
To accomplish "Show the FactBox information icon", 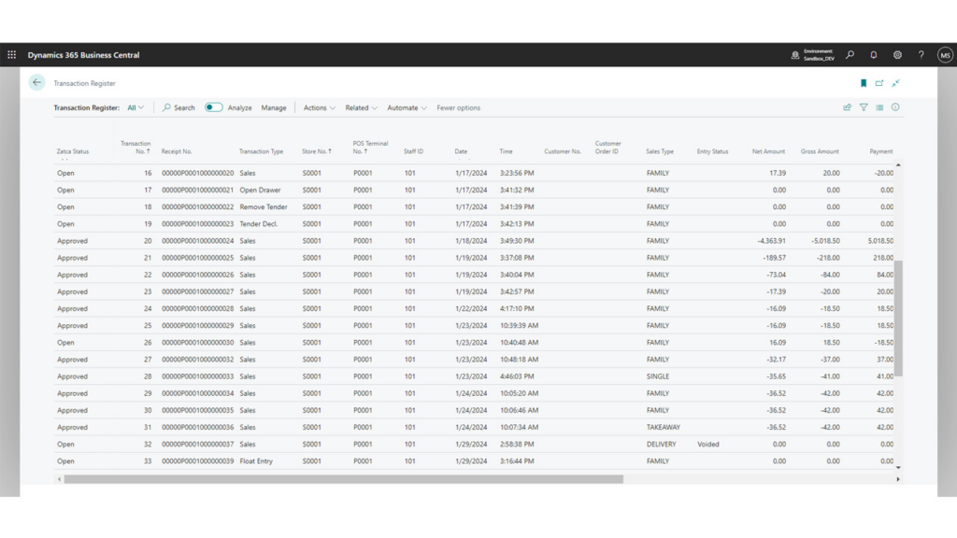I will (895, 107).
